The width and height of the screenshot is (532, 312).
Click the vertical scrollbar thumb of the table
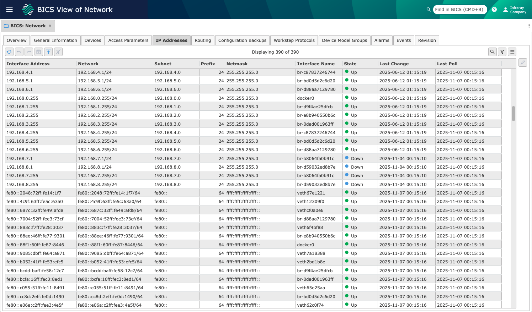tap(513, 114)
